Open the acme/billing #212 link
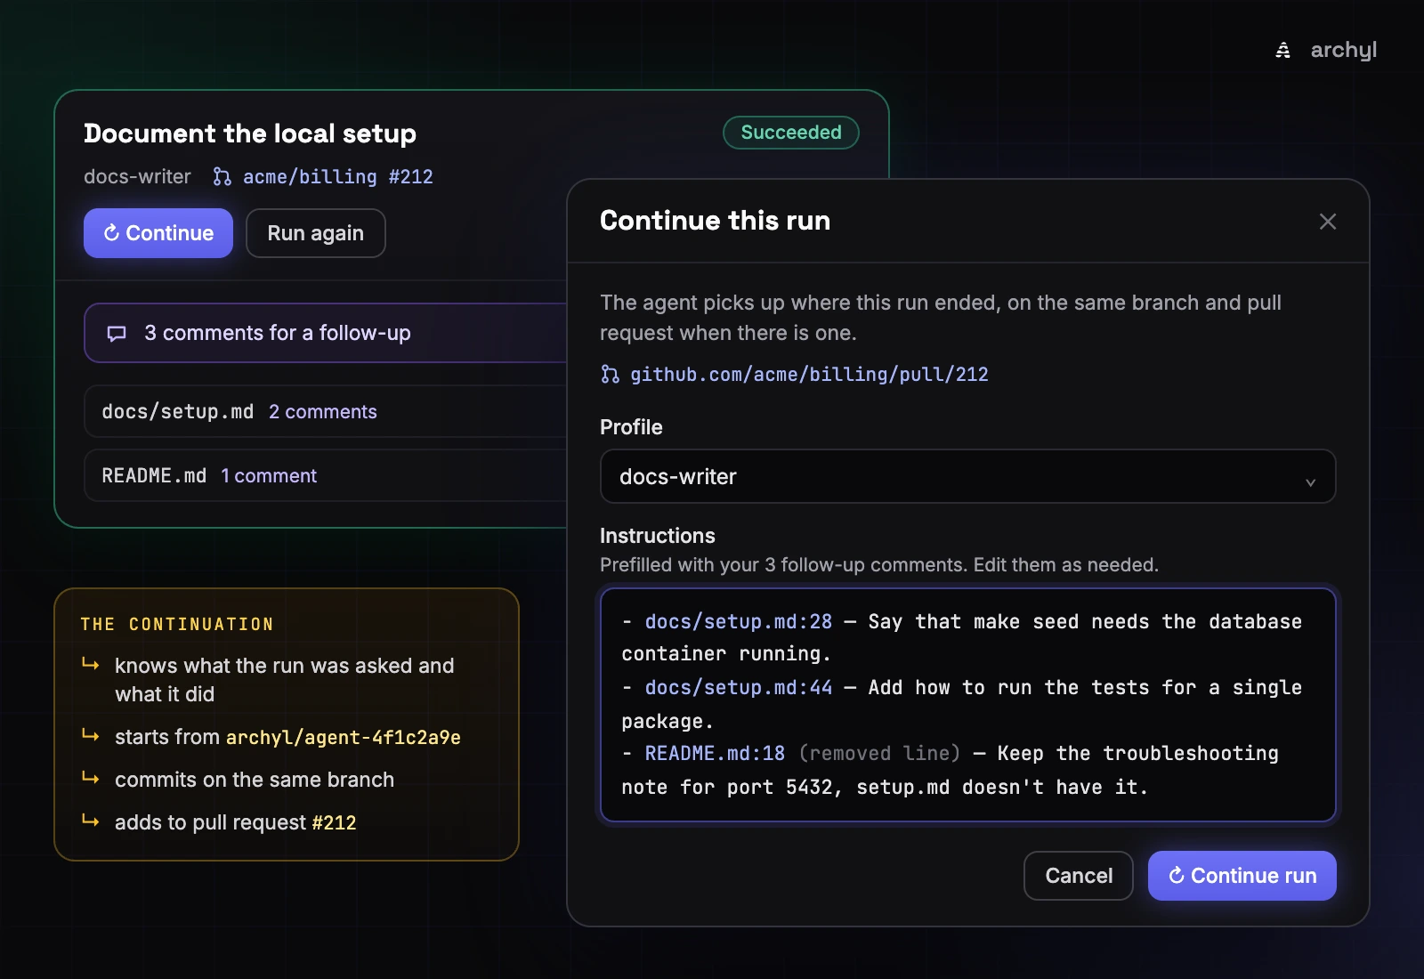1424x979 pixels. click(x=337, y=177)
